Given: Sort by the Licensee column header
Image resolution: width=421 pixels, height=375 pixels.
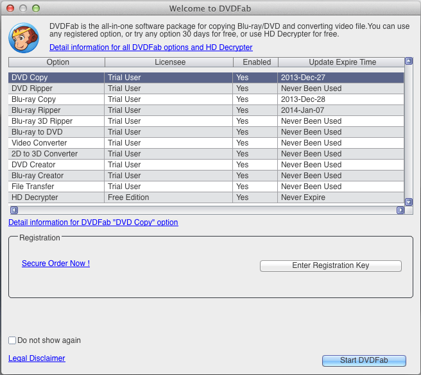Looking at the screenshot, I should (x=169, y=62).
